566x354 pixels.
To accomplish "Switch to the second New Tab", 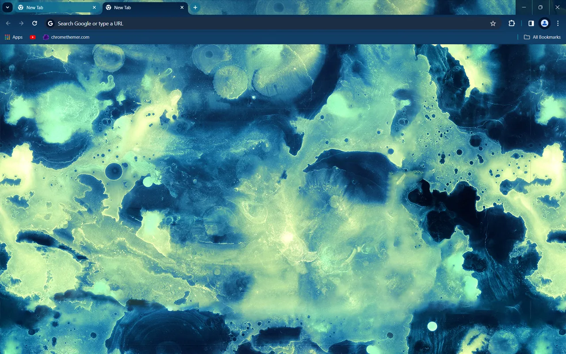I will (x=145, y=8).
